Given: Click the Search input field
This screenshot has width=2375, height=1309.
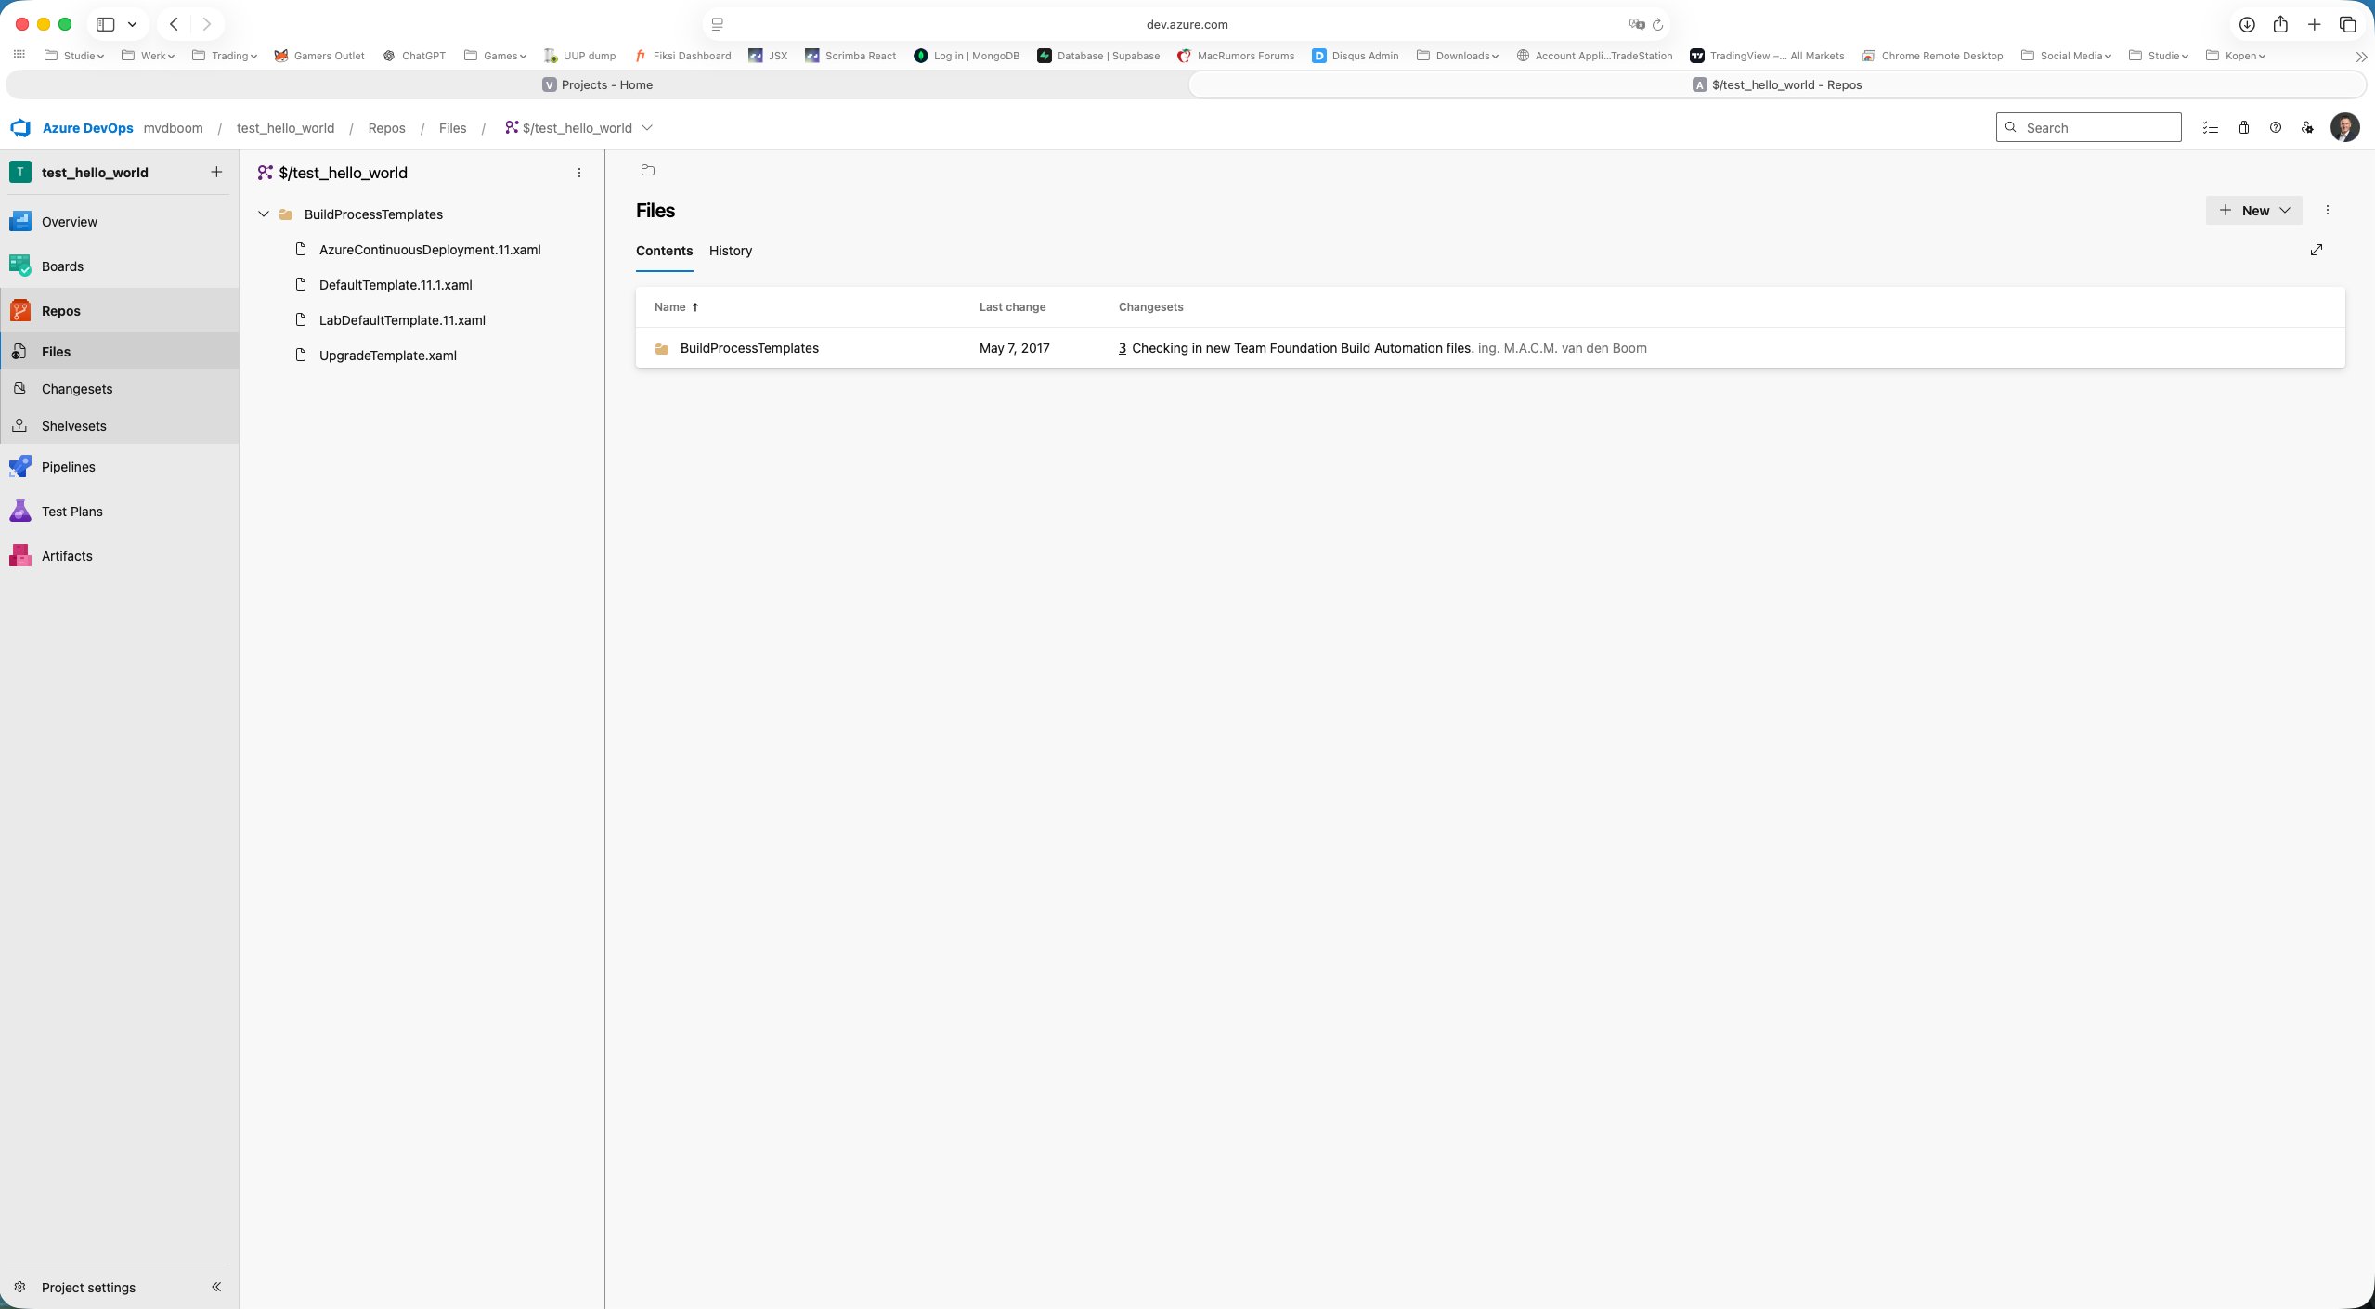Looking at the screenshot, I should (x=2088, y=127).
